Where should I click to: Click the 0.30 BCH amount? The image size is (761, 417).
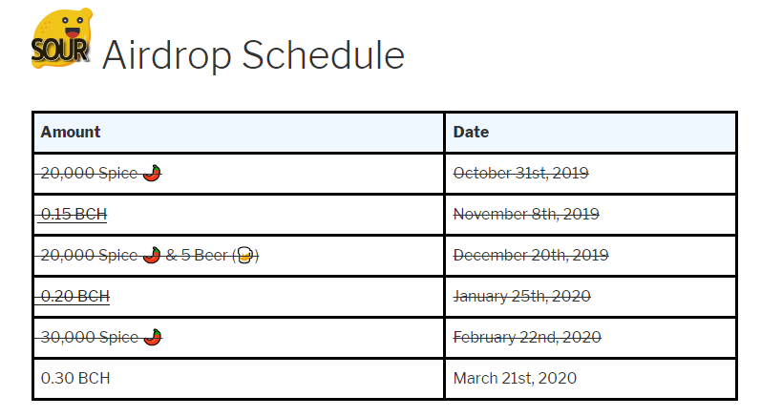75,378
